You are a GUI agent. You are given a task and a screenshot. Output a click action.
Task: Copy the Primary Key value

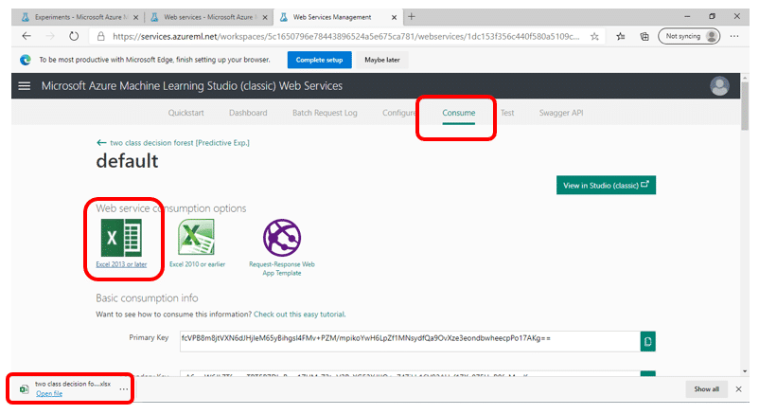click(647, 339)
